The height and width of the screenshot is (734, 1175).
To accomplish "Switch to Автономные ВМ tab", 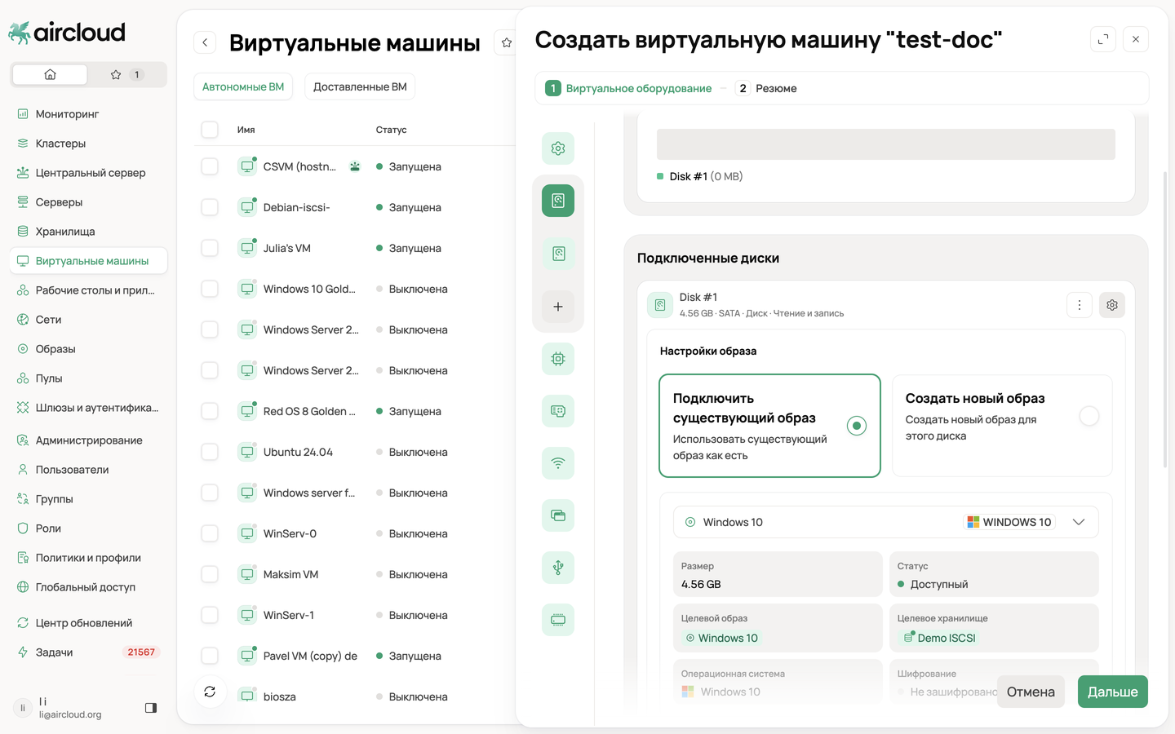I will (243, 86).
